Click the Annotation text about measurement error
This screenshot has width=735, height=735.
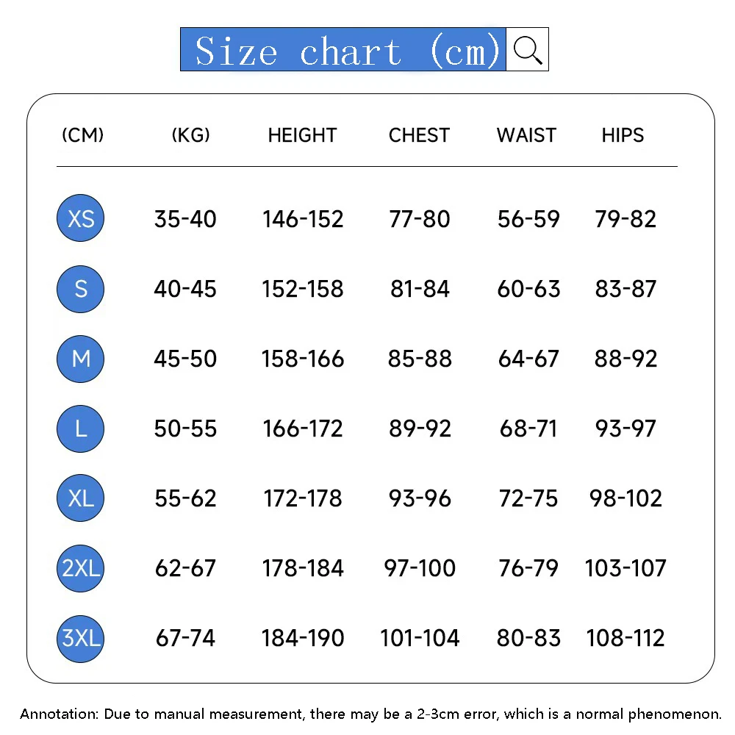tap(370, 714)
